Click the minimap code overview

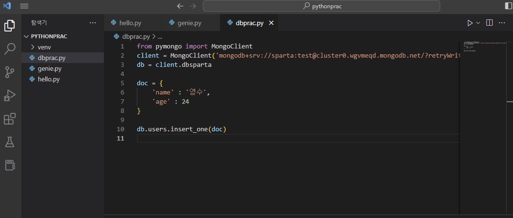(486, 47)
